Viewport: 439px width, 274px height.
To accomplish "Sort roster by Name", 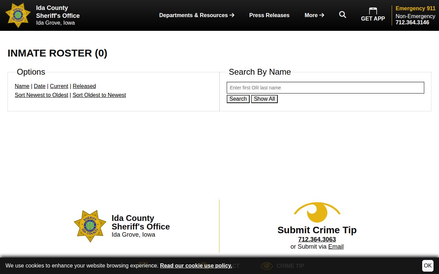I will [x=22, y=86].
